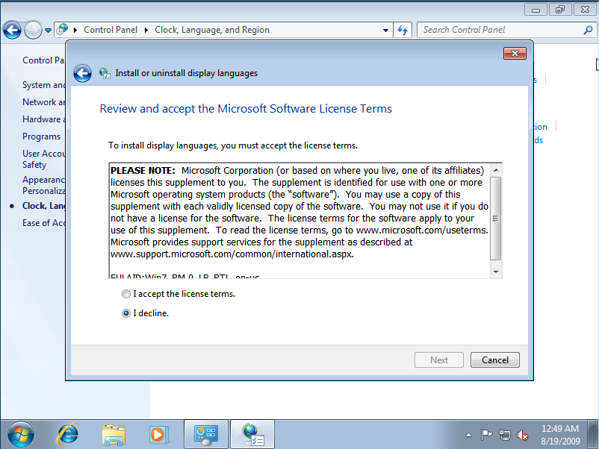Open 'Ease of Access' sidebar link
Viewport: 599px width, 449px height.
click(x=43, y=223)
